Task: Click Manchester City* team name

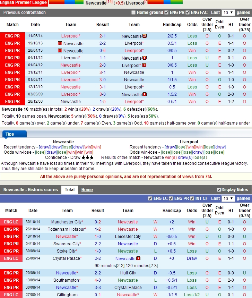Action: 67,222
